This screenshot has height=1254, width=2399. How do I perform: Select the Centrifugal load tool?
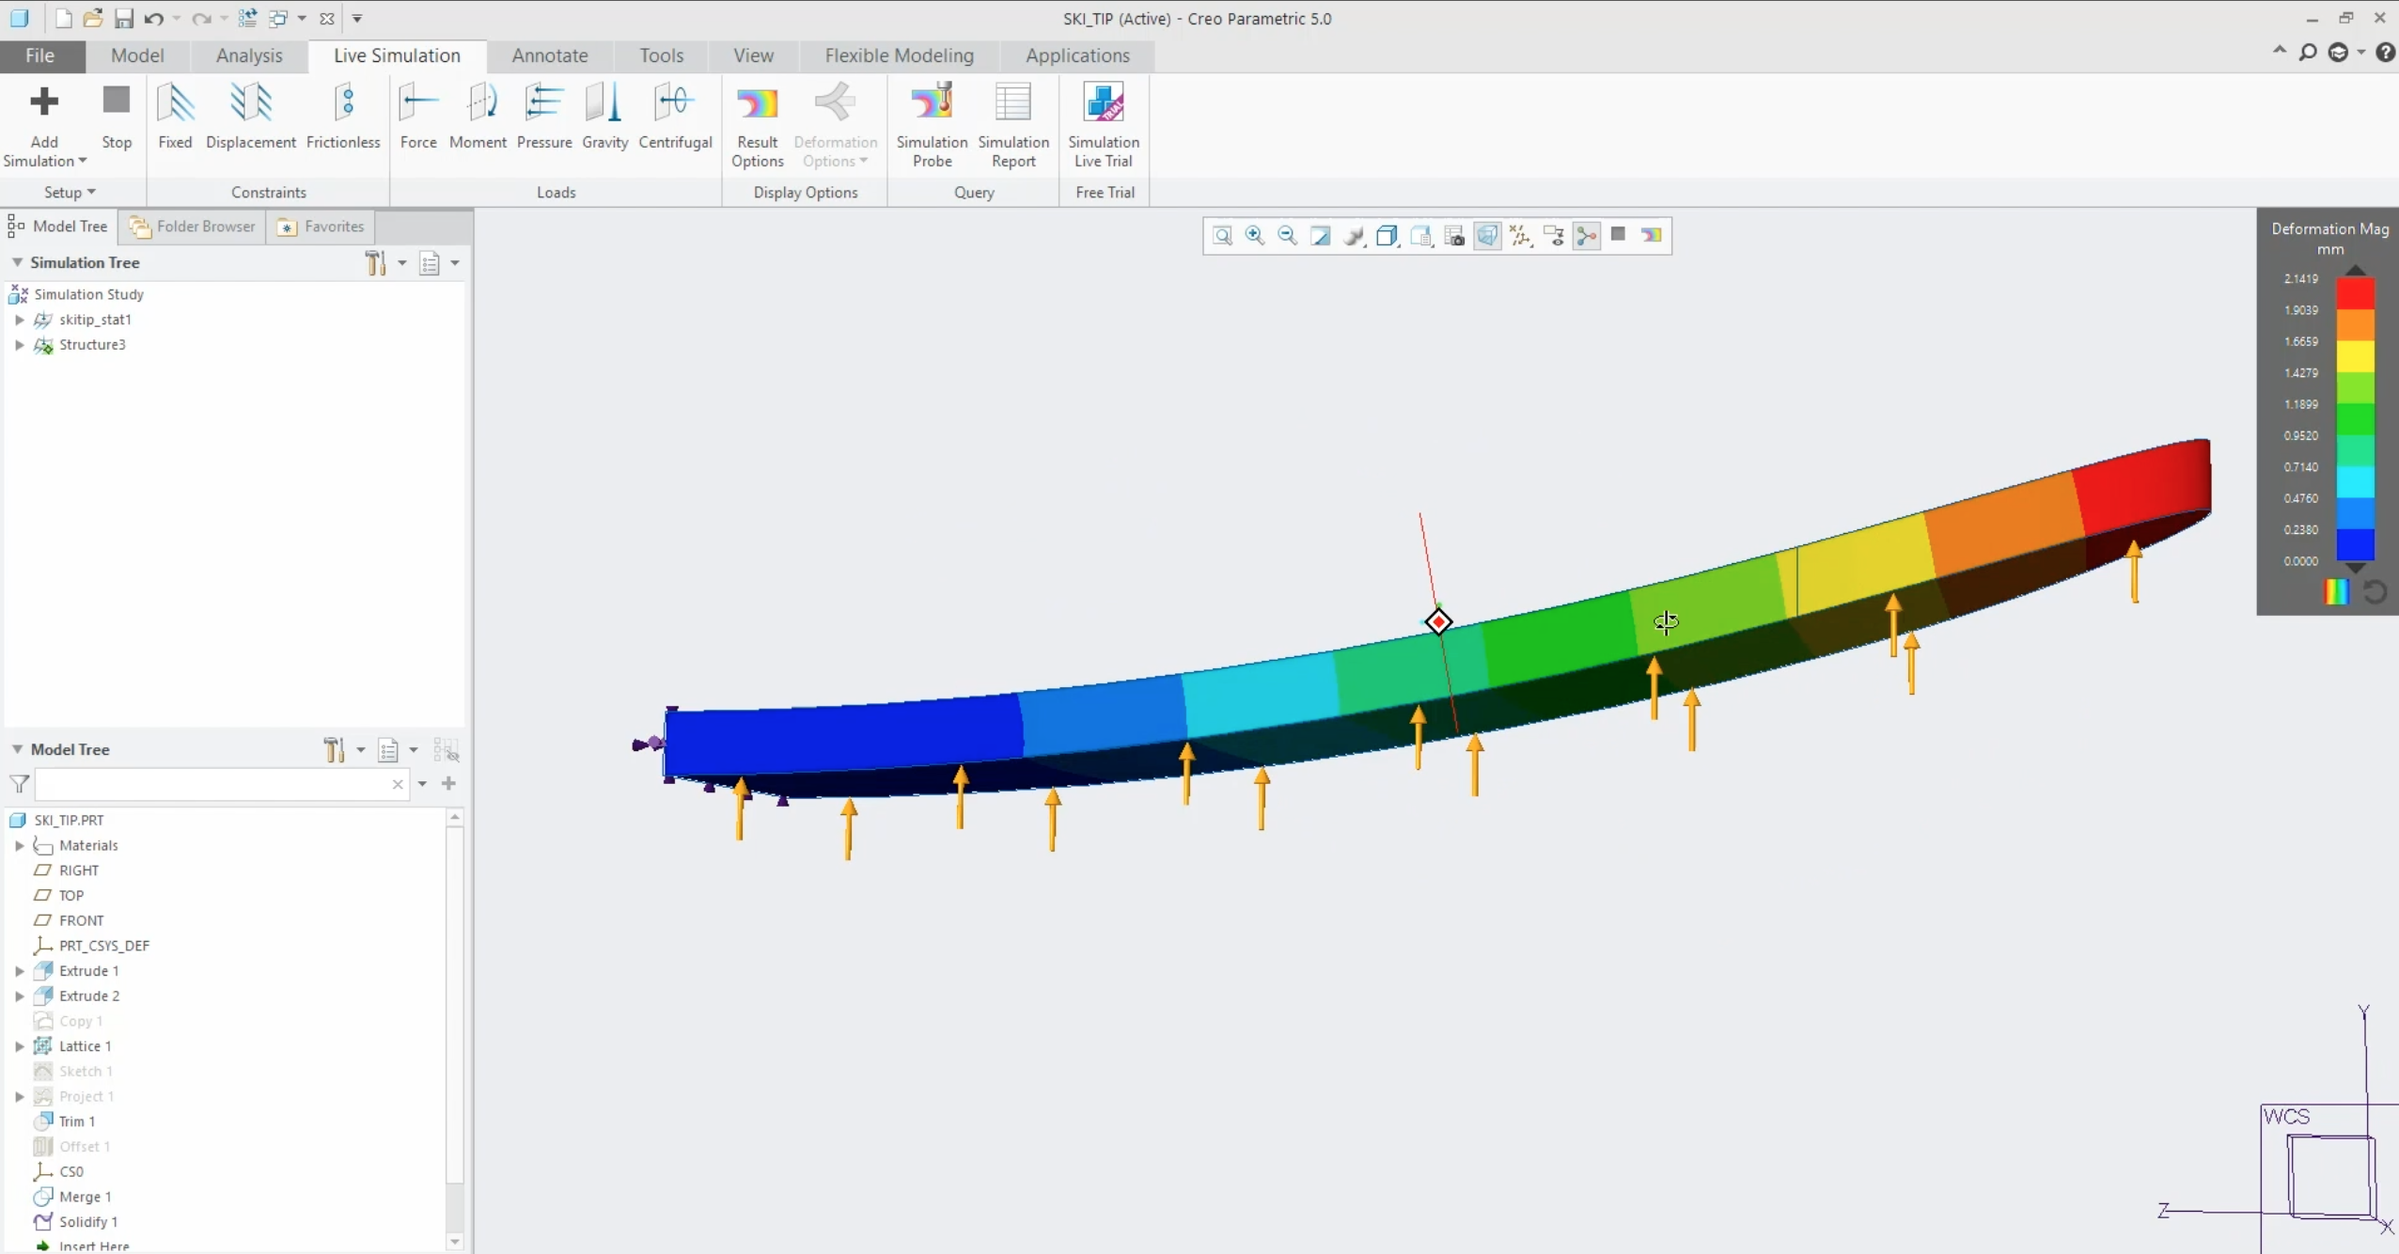(675, 118)
